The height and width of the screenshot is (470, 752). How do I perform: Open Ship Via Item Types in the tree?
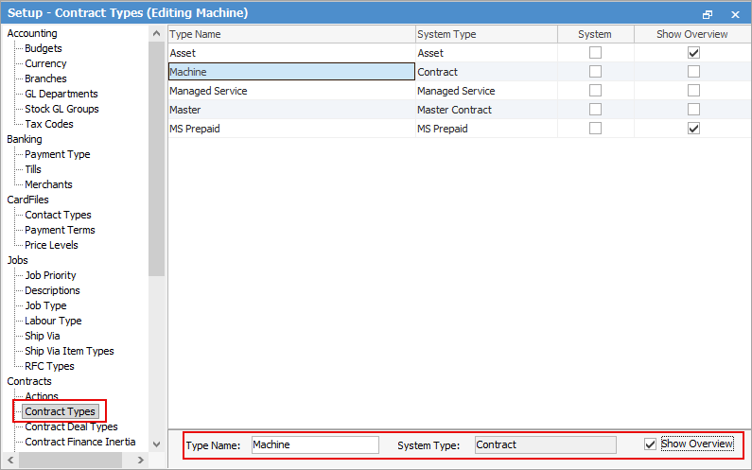pyautogui.click(x=70, y=351)
